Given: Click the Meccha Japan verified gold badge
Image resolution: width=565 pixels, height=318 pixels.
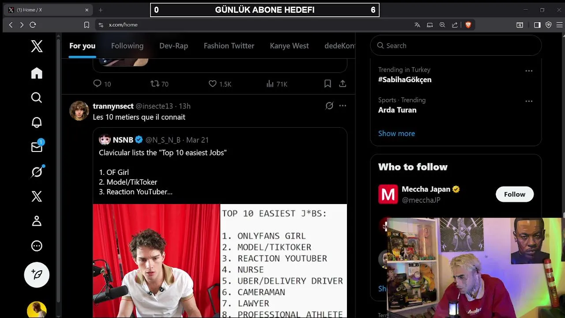Looking at the screenshot, I should [x=456, y=189].
